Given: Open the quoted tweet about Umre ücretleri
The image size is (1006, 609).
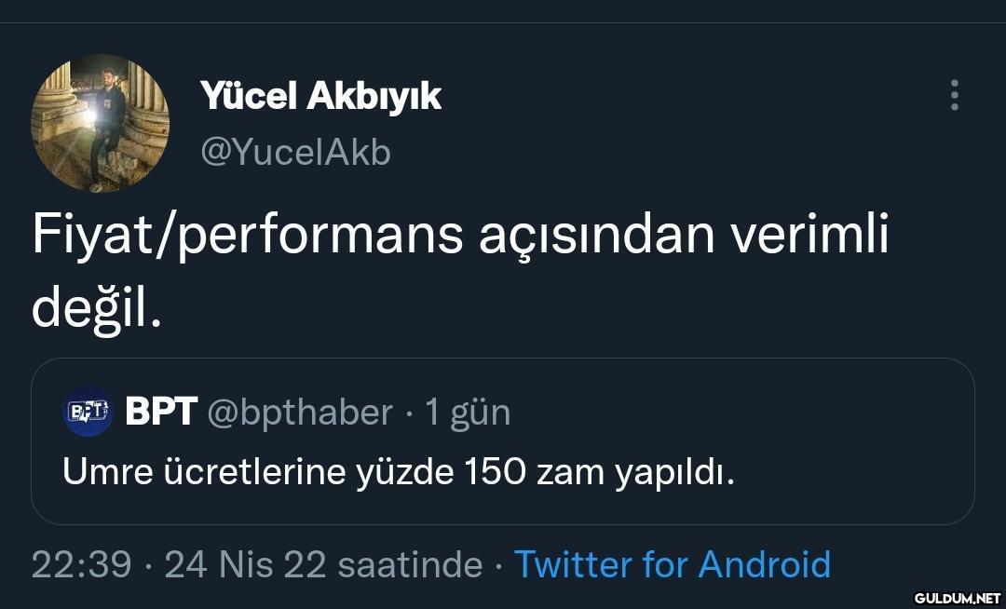Looking at the screenshot, I should (x=399, y=473).
